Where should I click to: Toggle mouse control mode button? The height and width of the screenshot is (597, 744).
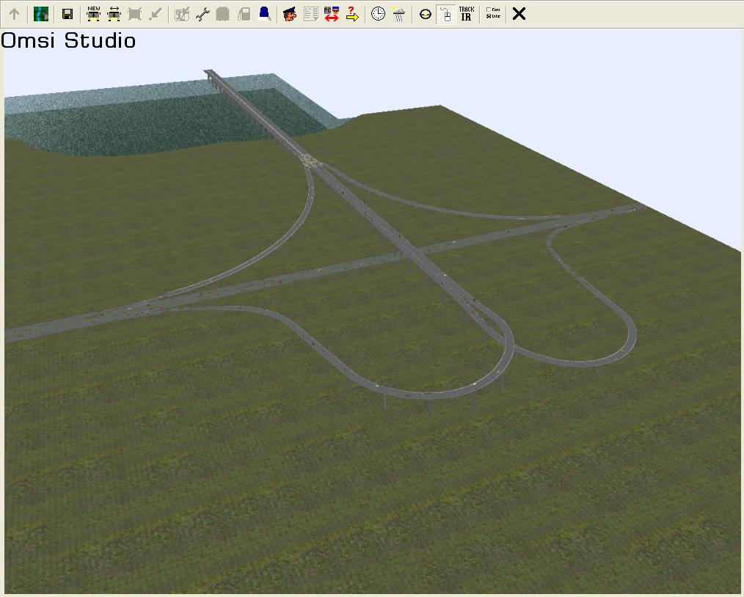445,14
